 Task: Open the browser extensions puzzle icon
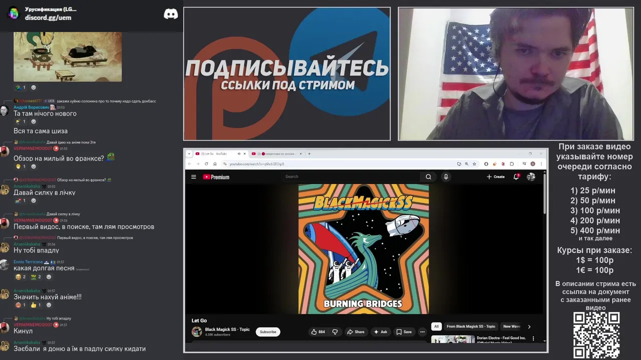tap(512, 164)
